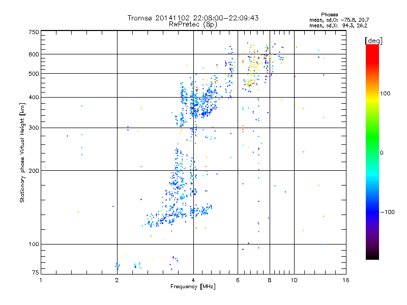407x305 pixels.
Task: Click the y-axis tick label '600'
Action: (34, 54)
